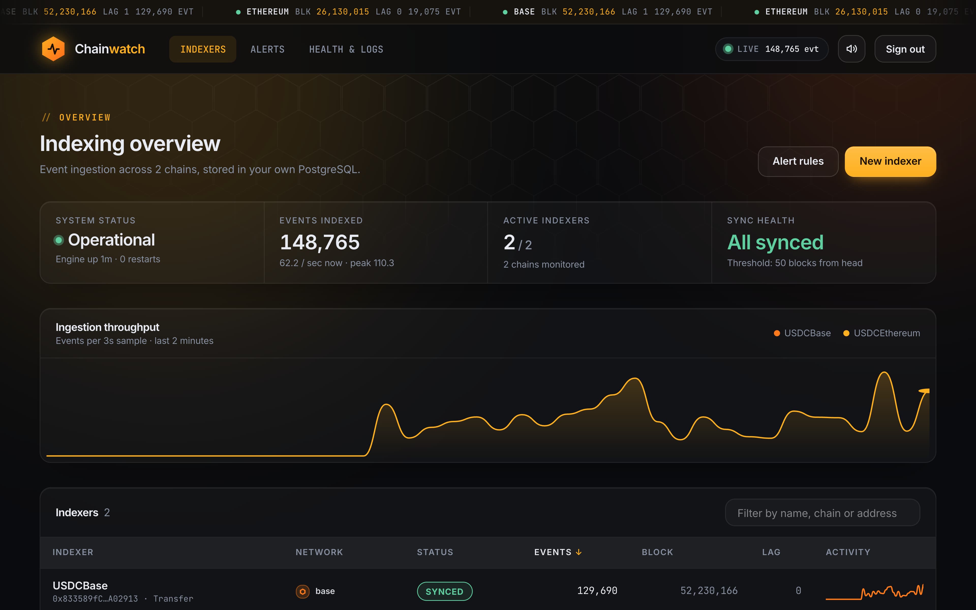The width and height of the screenshot is (976, 610).
Task: Create a New indexer
Action: coord(890,161)
